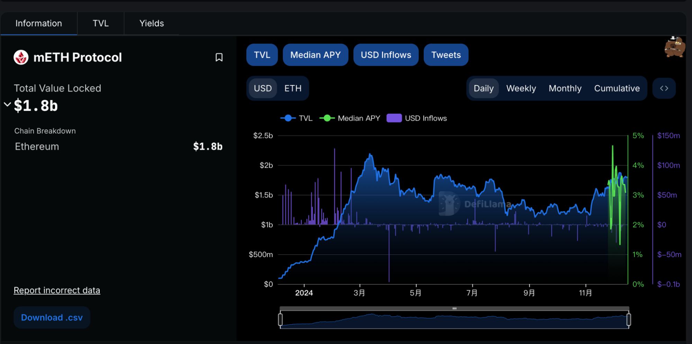Open the TVL tab
Viewport: 692px width, 344px height.
pyautogui.click(x=100, y=24)
